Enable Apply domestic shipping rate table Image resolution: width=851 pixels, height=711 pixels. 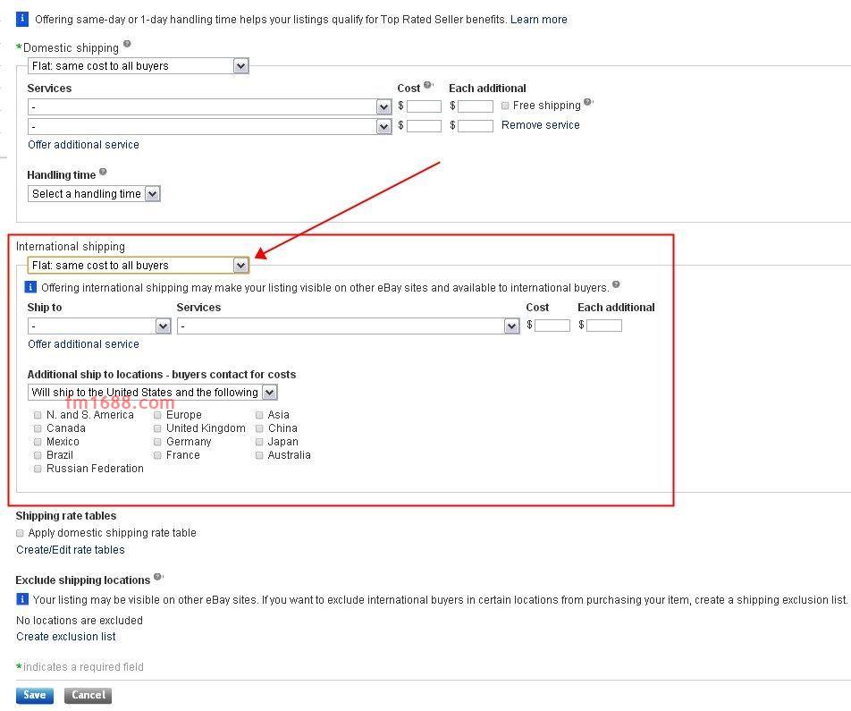20,533
